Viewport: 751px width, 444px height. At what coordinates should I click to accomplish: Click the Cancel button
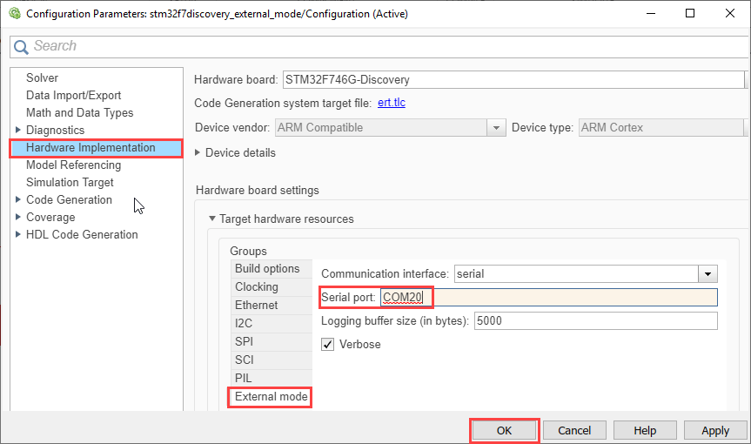574,430
